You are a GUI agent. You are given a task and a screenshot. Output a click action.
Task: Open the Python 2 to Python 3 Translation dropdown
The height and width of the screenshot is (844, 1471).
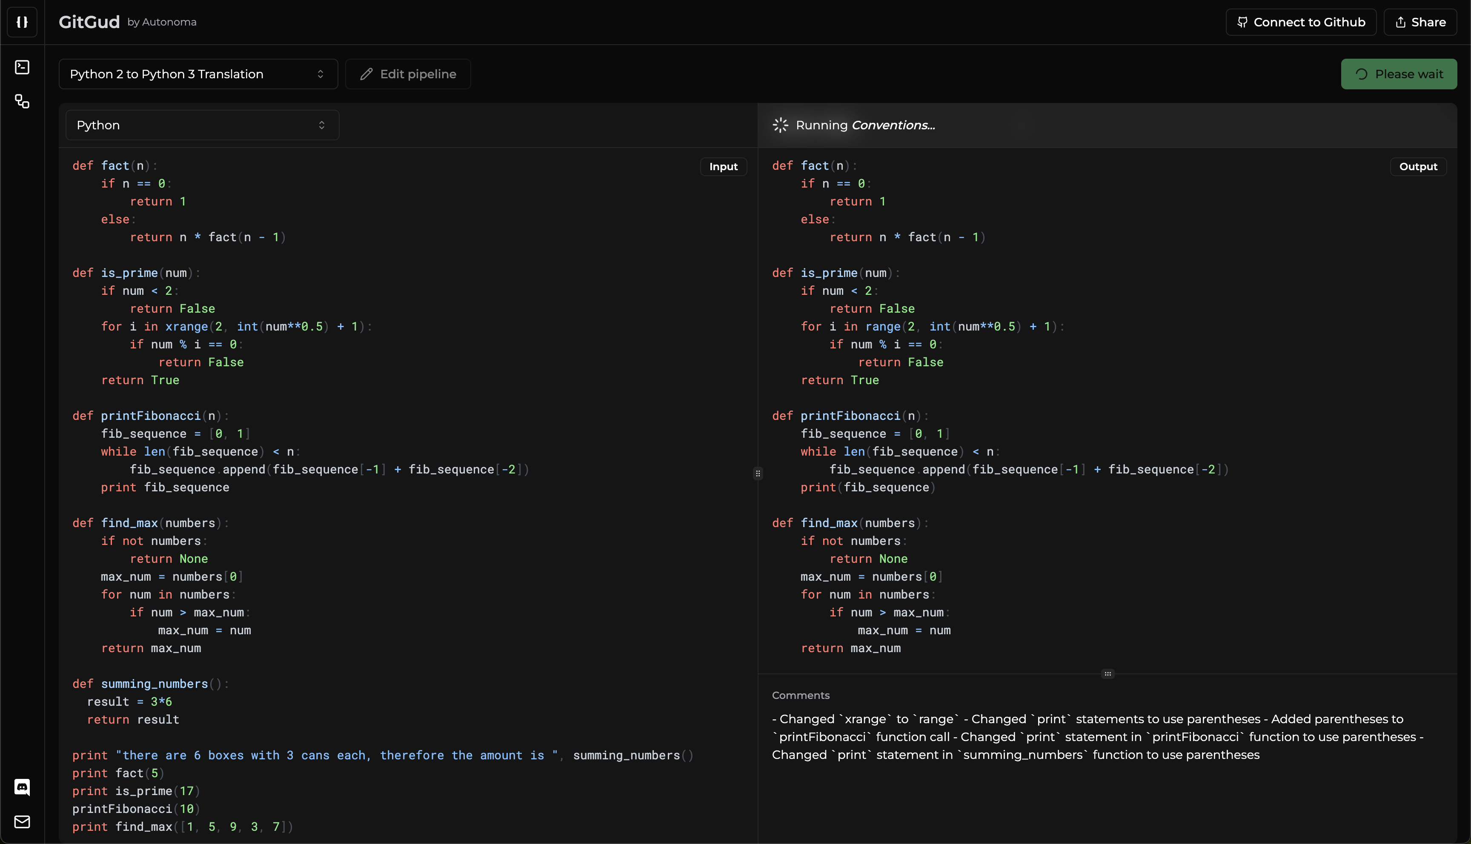coord(198,74)
